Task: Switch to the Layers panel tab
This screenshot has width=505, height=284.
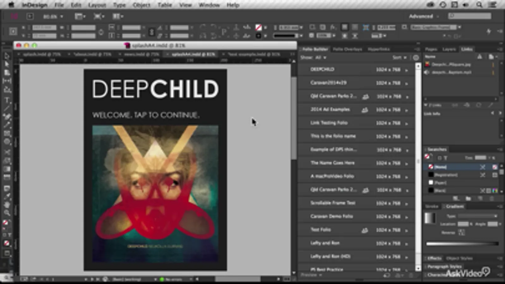Action: 449,49
